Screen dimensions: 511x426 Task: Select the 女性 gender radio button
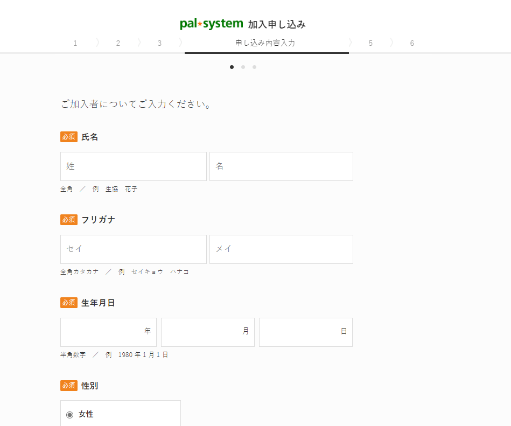coord(71,414)
